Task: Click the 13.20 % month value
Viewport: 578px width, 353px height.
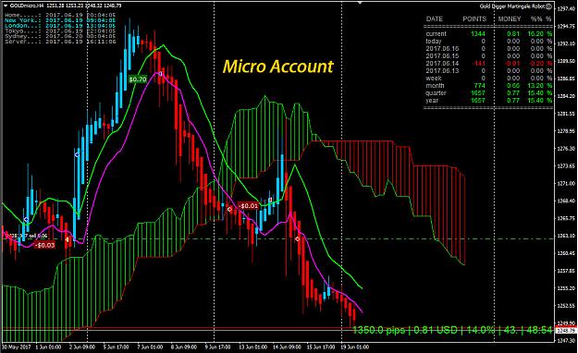Action: pos(540,86)
